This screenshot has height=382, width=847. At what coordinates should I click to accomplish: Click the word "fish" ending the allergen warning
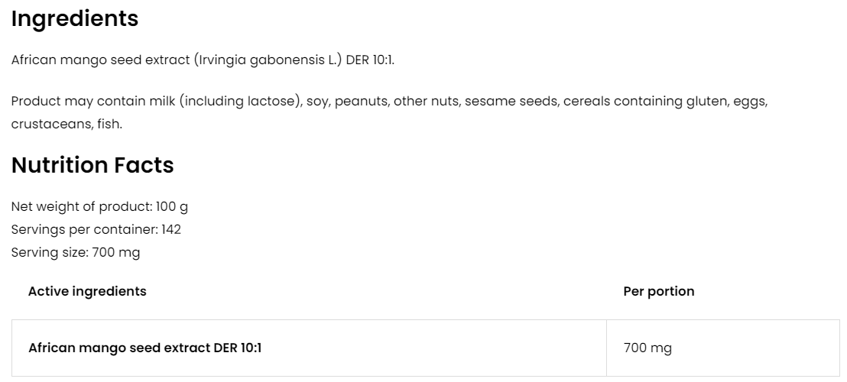(109, 124)
